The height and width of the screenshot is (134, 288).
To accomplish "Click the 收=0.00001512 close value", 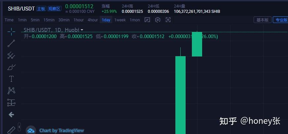I will [x=148, y=36].
